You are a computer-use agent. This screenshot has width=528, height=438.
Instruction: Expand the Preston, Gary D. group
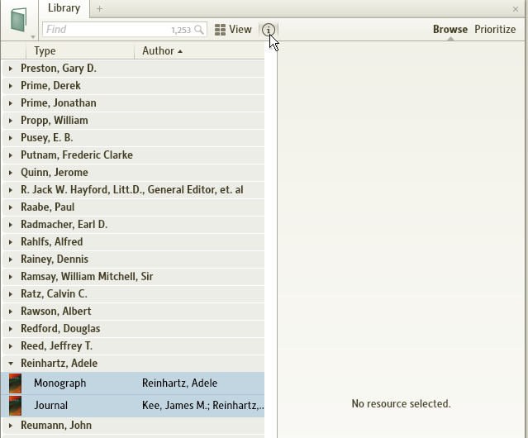(11, 69)
